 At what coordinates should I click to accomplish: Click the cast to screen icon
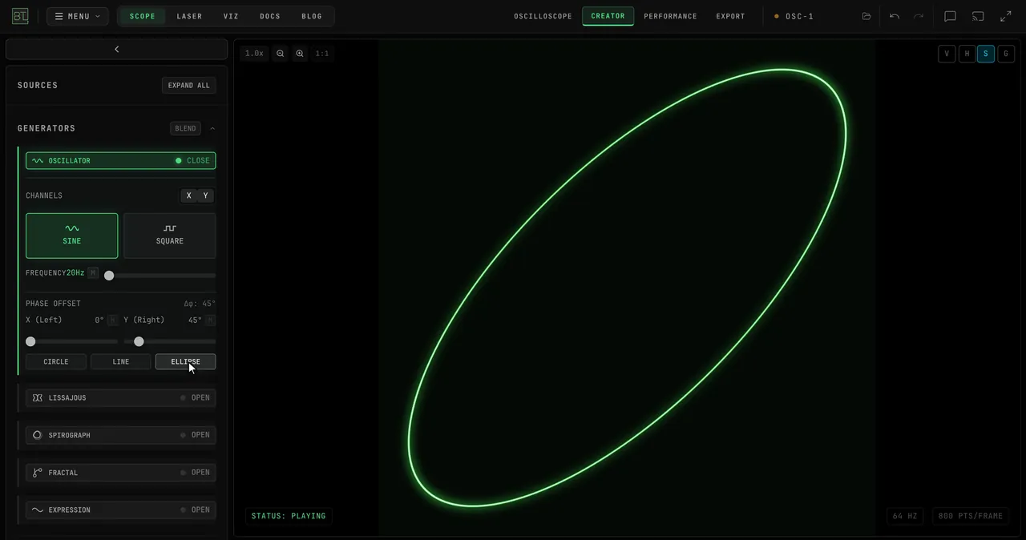click(978, 16)
